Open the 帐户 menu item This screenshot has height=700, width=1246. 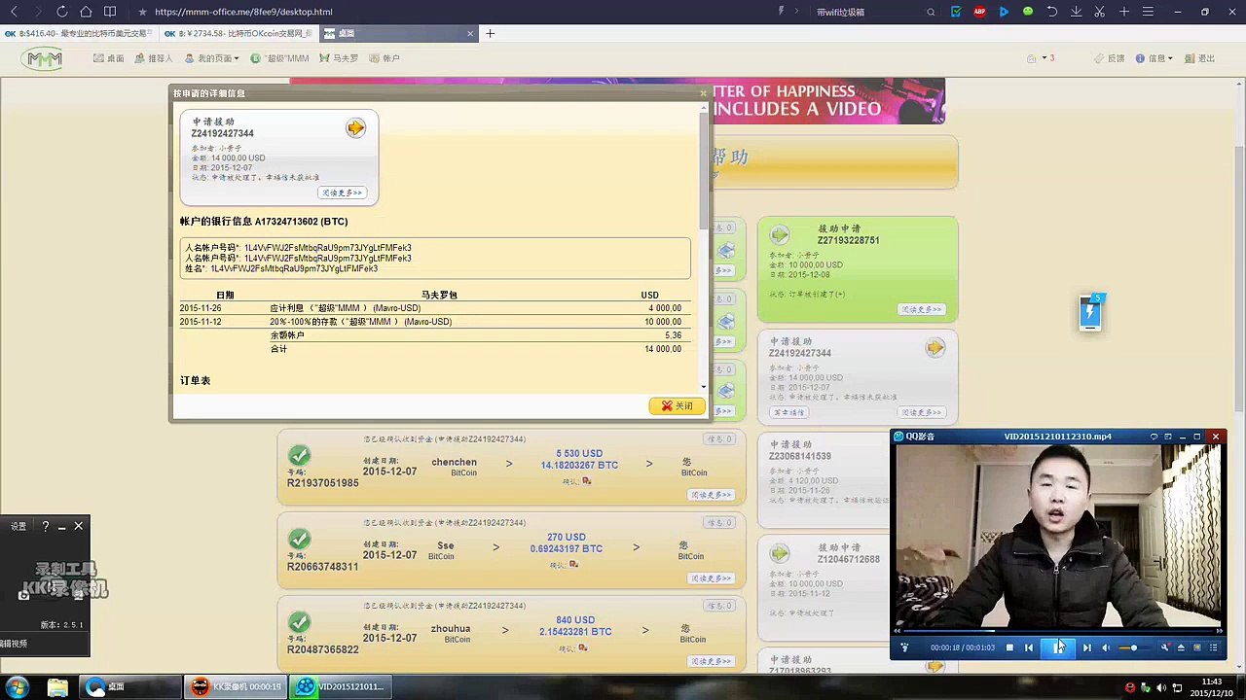(385, 58)
